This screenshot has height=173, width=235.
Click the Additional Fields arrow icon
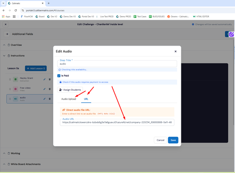click(7, 34)
